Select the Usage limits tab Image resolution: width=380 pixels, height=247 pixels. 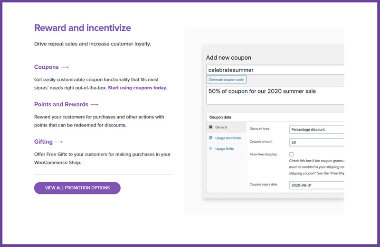point(225,149)
